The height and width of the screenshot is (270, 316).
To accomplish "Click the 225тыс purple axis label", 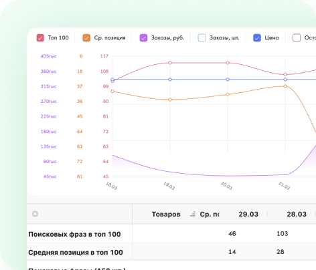I will coord(48,116).
